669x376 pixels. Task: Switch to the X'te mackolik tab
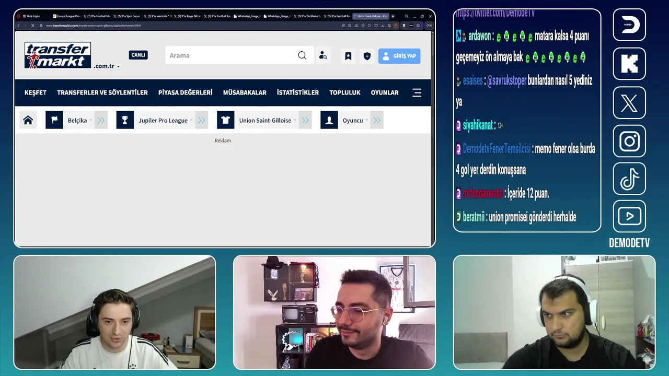(157, 16)
